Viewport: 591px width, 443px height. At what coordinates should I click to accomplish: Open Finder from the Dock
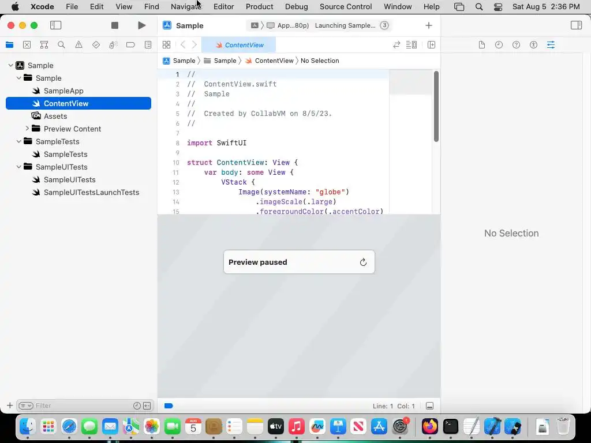click(28, 426)
